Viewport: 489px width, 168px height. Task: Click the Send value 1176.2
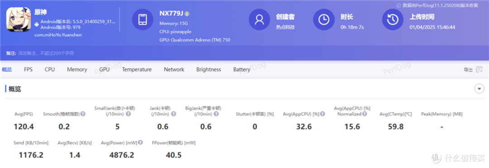pyautogui.click(x=31, y=155)
